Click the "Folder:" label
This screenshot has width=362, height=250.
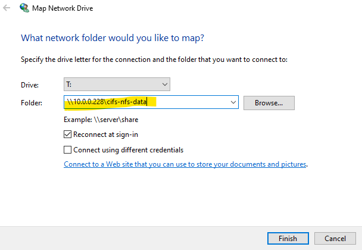(x=32, y=103)
